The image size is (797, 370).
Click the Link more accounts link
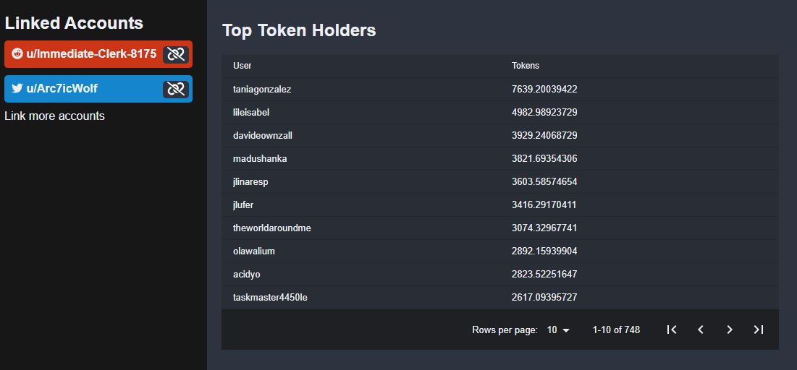click(54, 116)
